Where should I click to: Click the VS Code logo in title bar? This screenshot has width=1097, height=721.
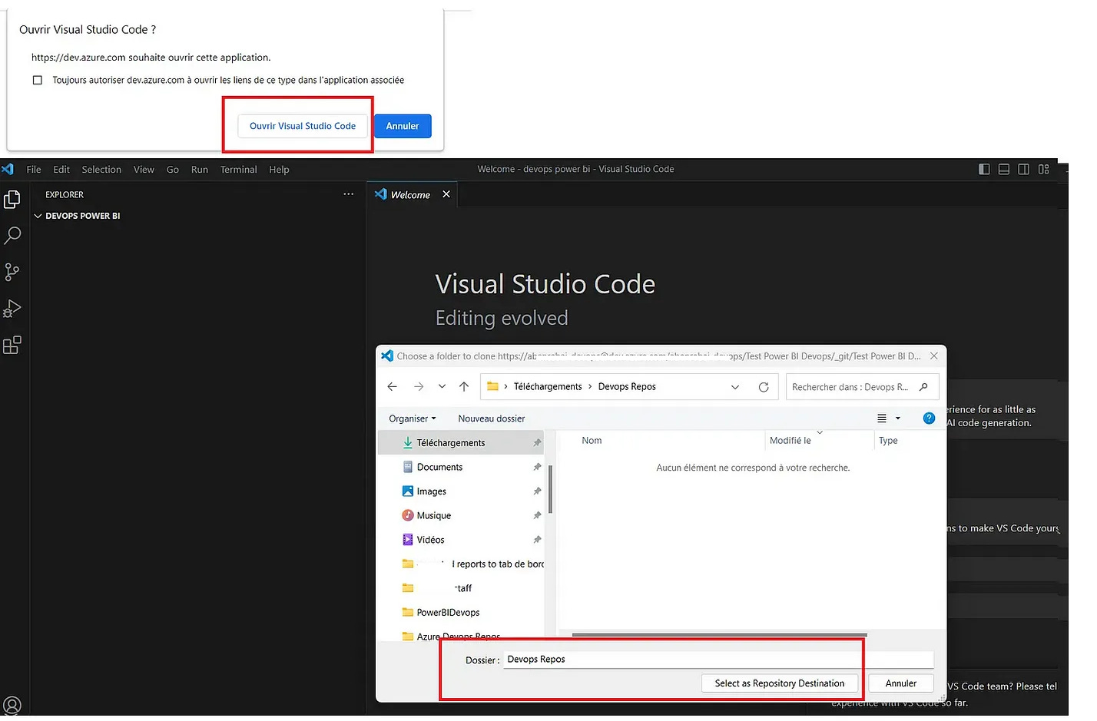pos(8,169)
